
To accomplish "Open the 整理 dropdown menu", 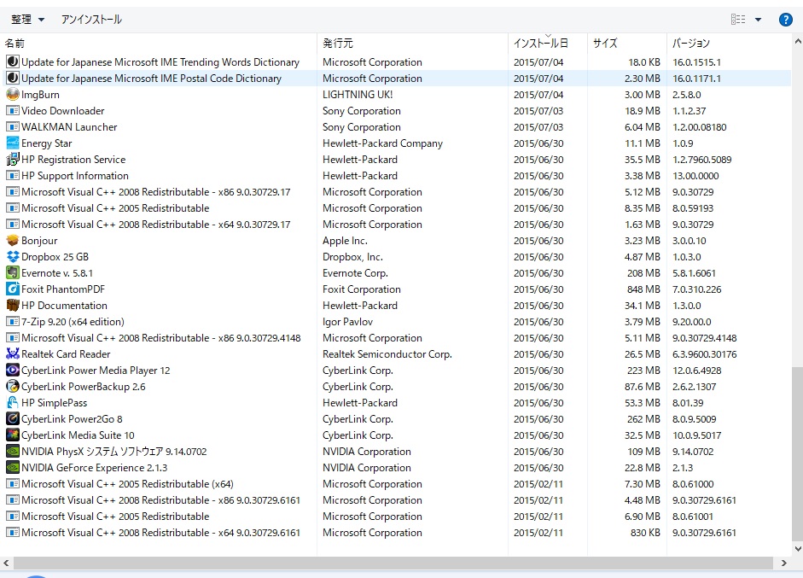I will coord(27,20).
